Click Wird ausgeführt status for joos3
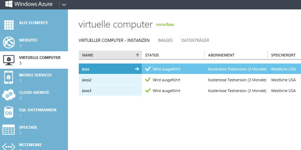301x150 pixels. [167, 91]
